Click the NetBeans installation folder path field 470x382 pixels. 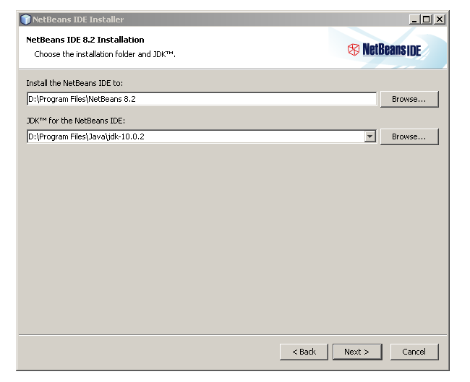tap(202, 99)
